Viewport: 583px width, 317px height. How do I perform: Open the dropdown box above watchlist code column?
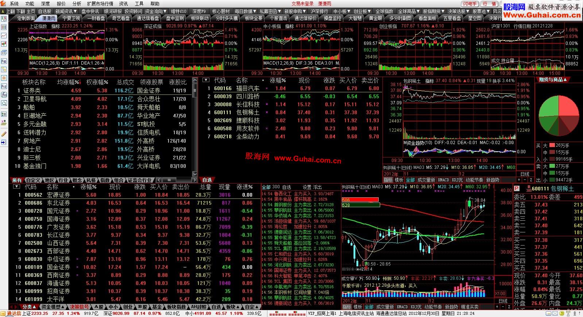pyautogui.click(x=206, y=80)
